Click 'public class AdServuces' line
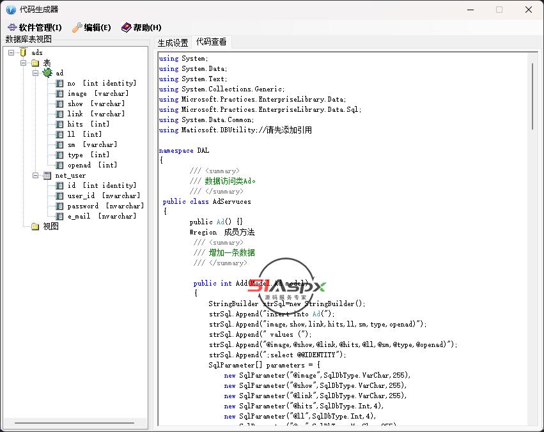544x432 pixels. pos(206,201)
